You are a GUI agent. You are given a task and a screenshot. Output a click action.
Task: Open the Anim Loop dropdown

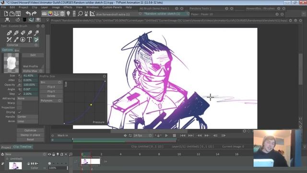27,121
